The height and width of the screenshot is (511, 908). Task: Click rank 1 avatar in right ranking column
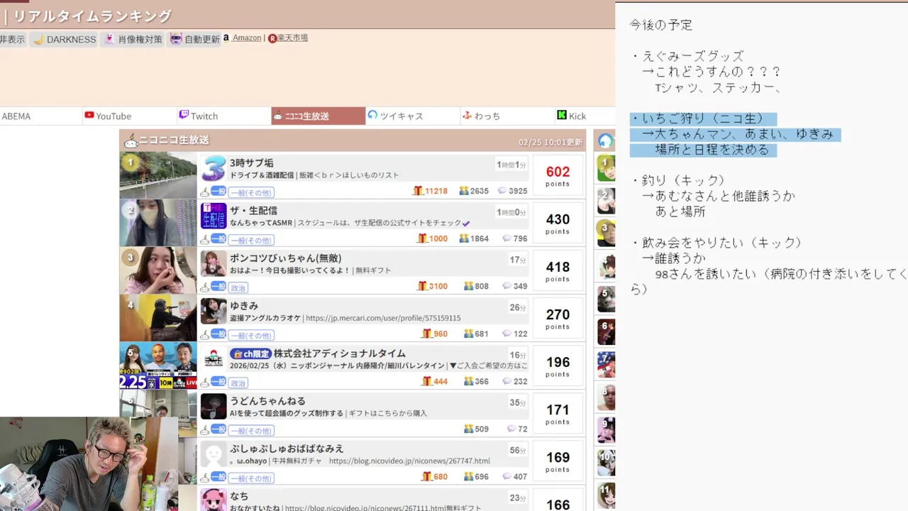(x=606, y=167)
